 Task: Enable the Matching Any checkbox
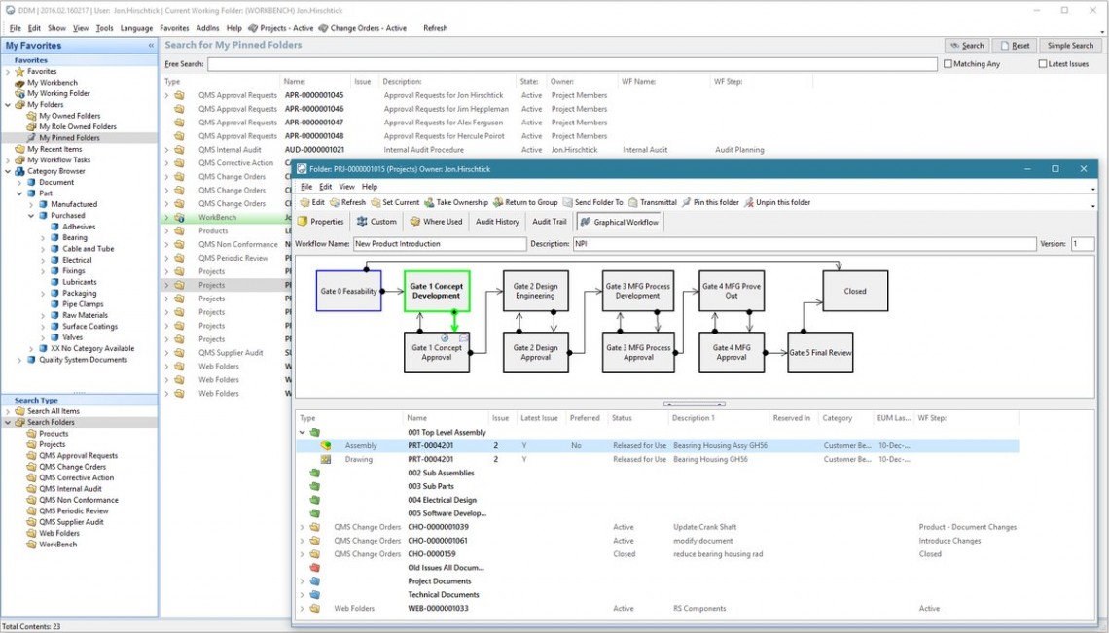(x=948, y=64)
